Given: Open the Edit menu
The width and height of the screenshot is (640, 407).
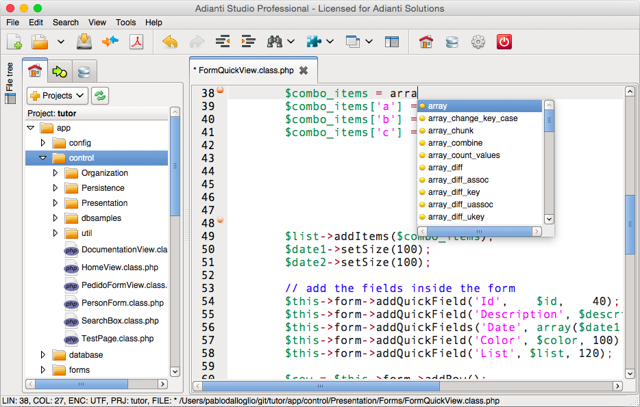Looking at the screenshot, I should tap(36, 23).
